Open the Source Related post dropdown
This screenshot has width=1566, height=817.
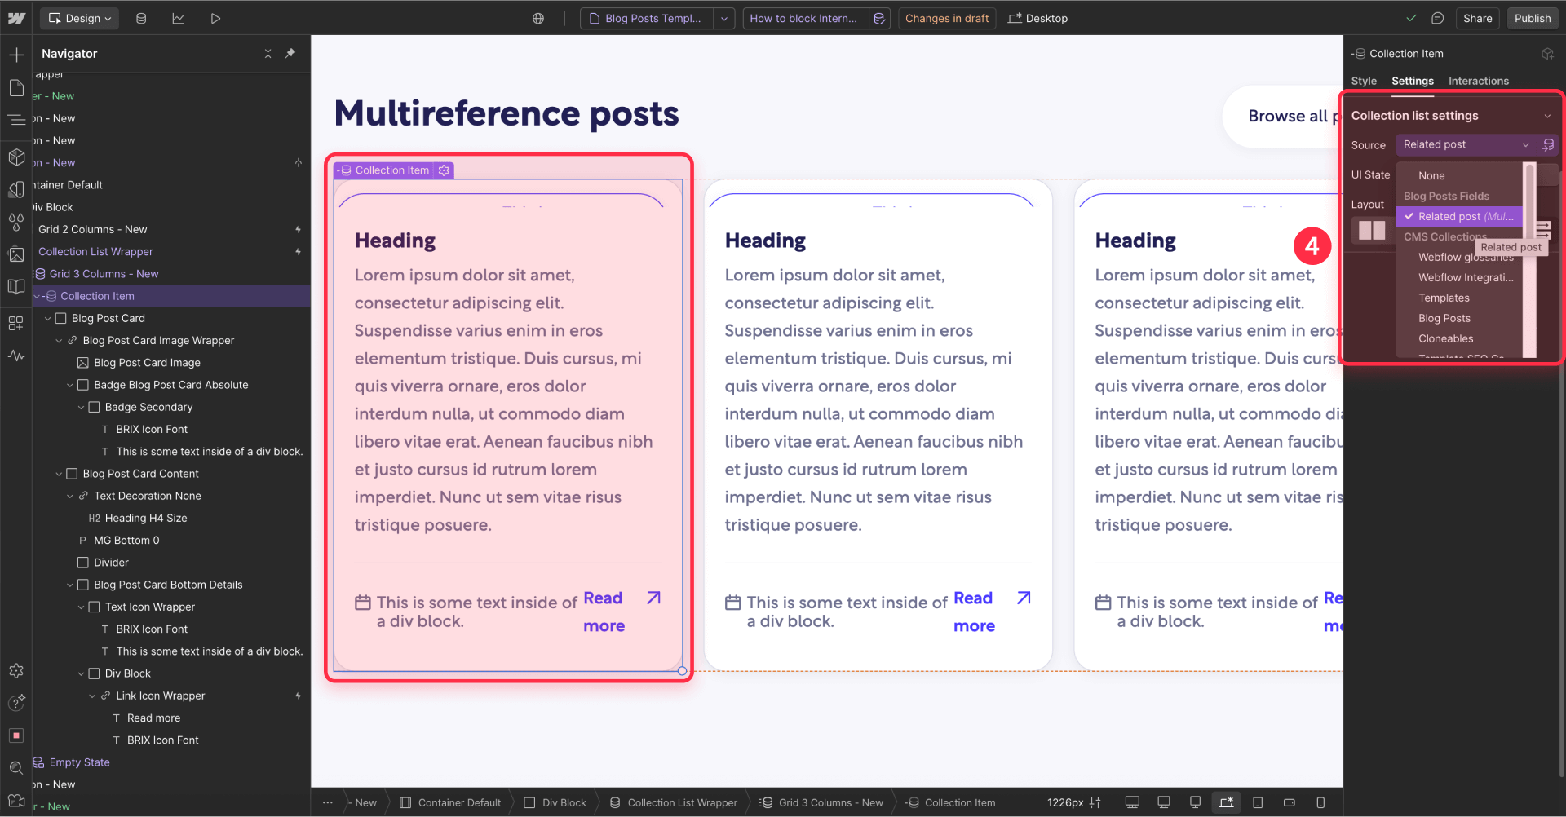point(1466,144)
